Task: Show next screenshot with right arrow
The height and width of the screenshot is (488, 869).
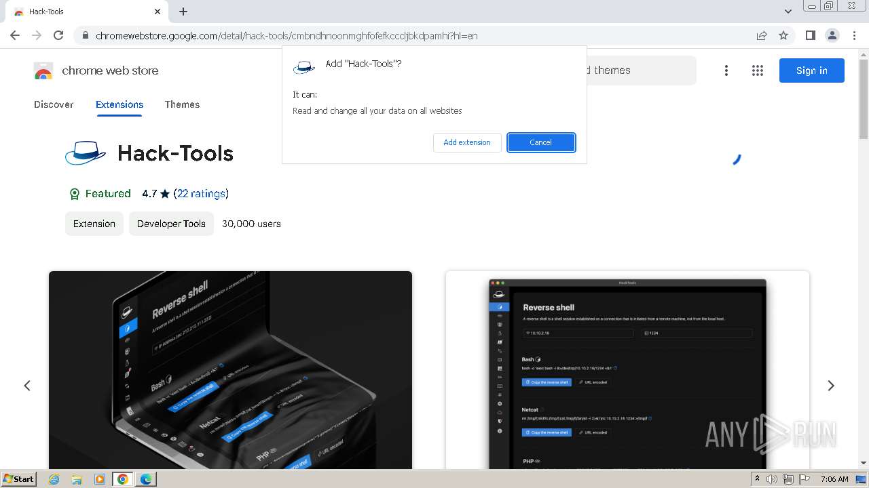Action: point(831,386)
